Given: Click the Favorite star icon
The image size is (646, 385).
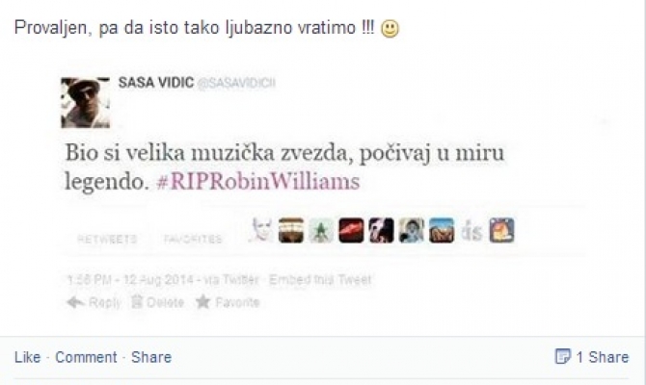Looking at the screenshot, I should point(202,302).
